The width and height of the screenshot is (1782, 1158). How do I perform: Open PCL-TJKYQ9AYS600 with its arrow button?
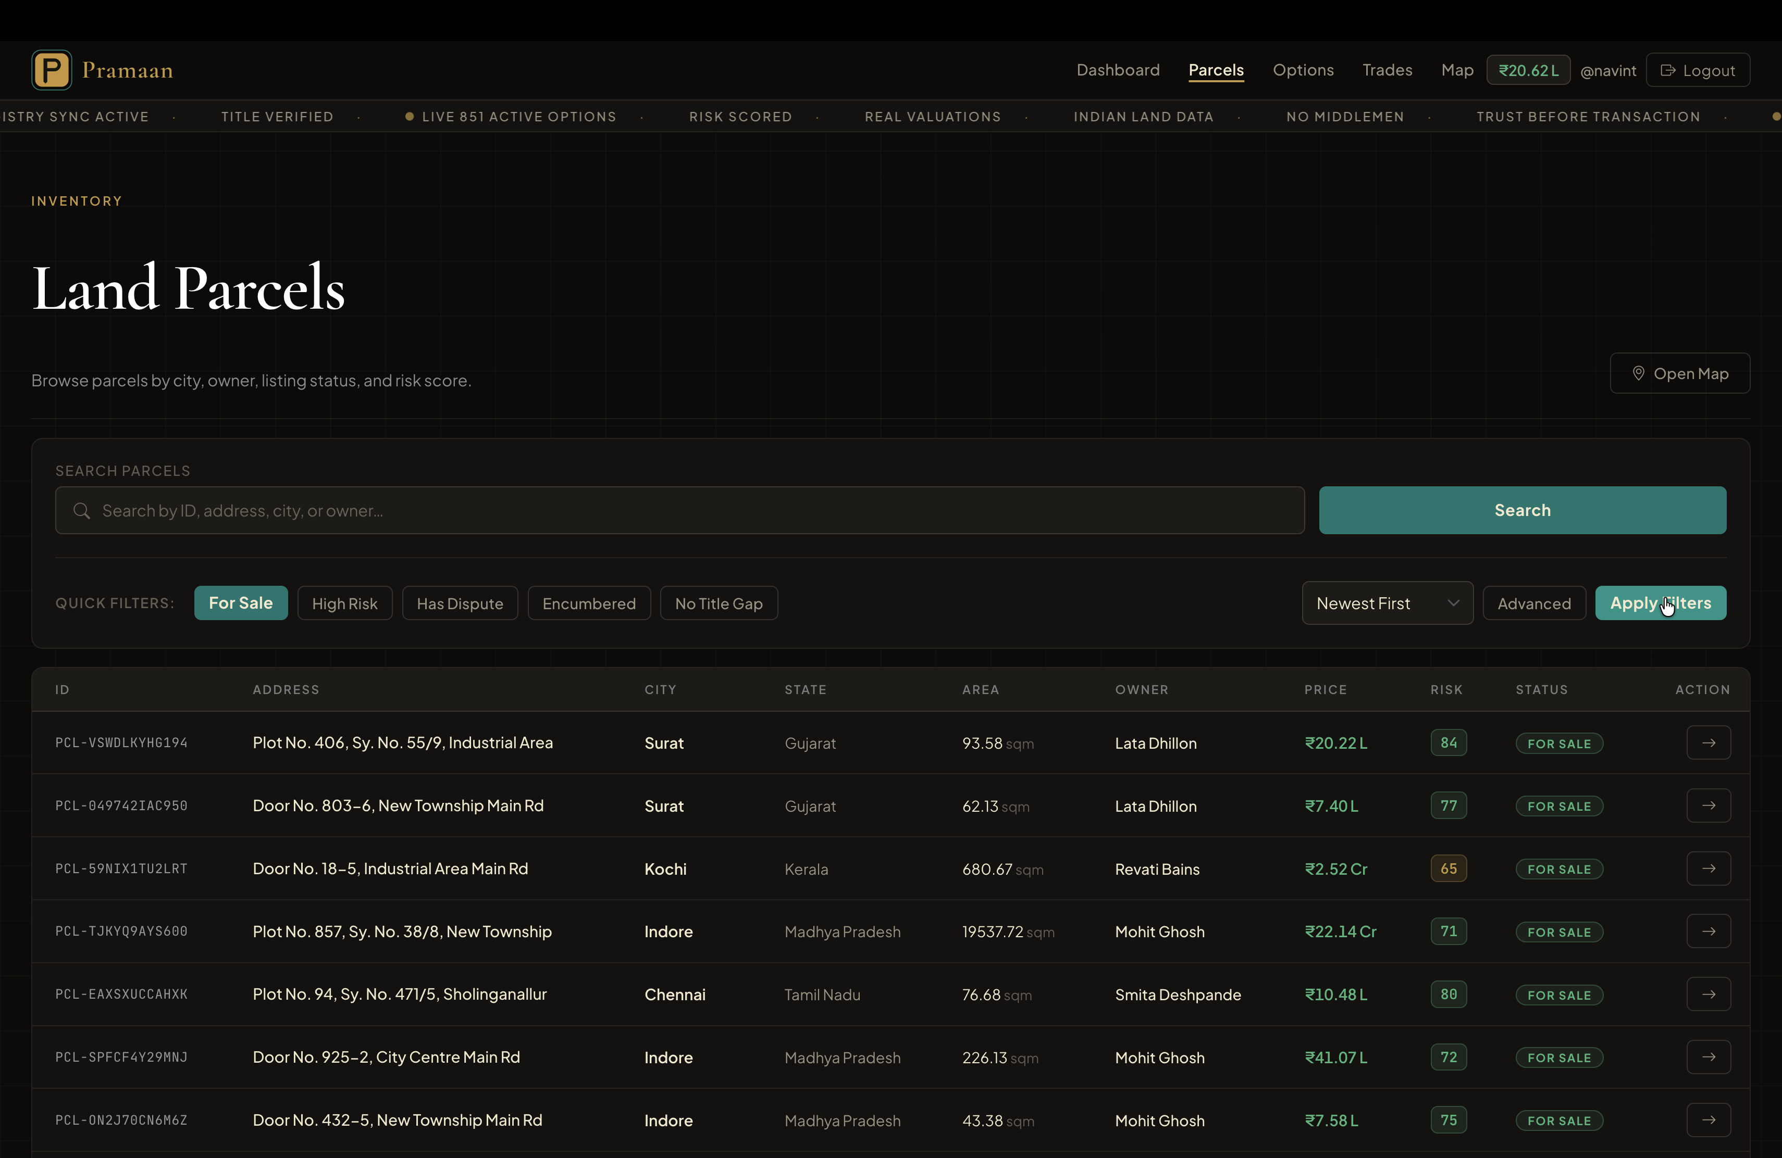[1708, 932]
